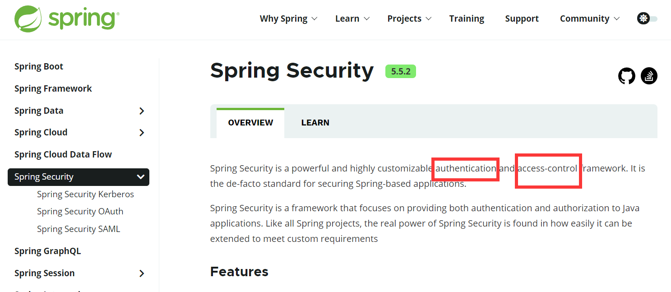The image size is (671, 292).
Task: Collapse the Spring Security sidebar section
Action: [141, 177]
